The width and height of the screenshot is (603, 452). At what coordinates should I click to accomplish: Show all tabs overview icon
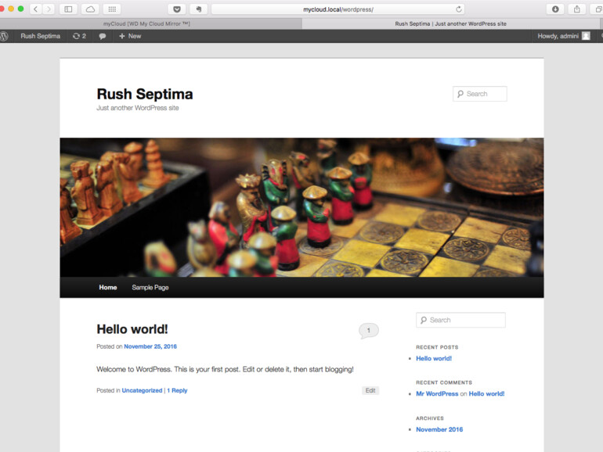[598, 9]
